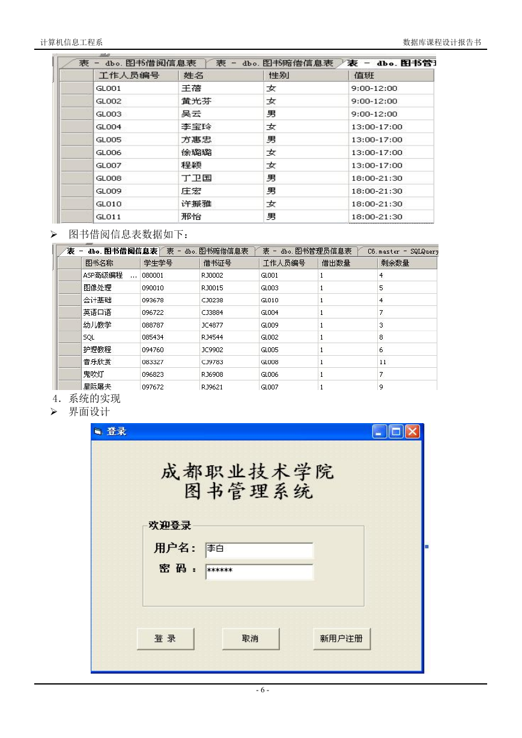522x738 pixels.
Task: Select the cell with name 王蓓
Action: point(220,88)
